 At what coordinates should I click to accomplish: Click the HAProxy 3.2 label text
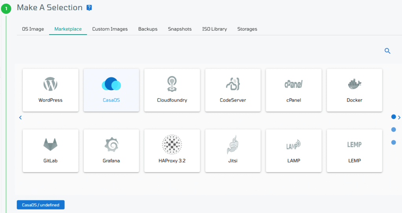pyautogui.click(x=172, y=161)
